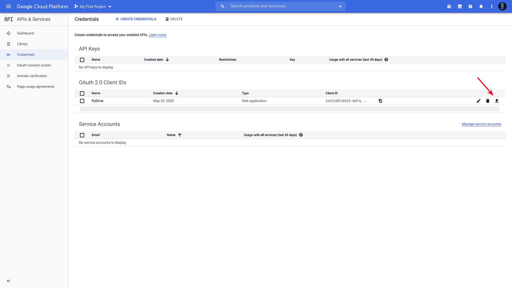This screenshot has height=288, width=512.
Task: Select all API Keys header checkbox
Action: click(x=82, y=60)
